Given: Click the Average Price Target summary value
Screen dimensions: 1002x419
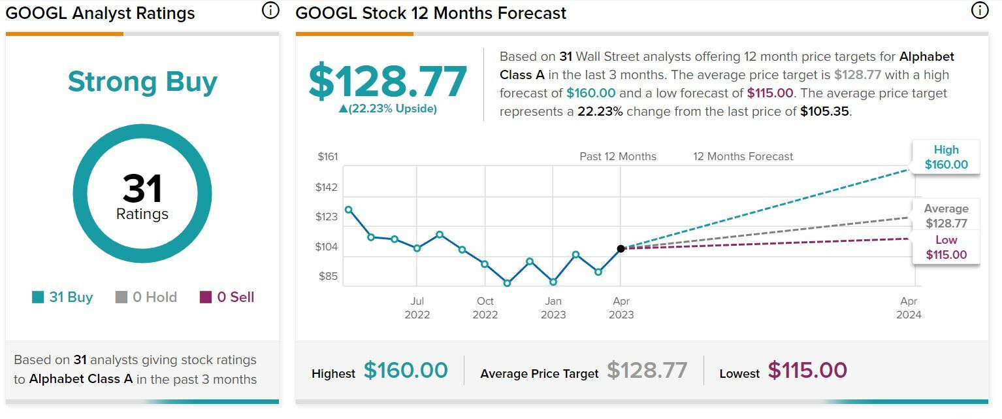Looking at the screenshot, I should tap(647, 371).
